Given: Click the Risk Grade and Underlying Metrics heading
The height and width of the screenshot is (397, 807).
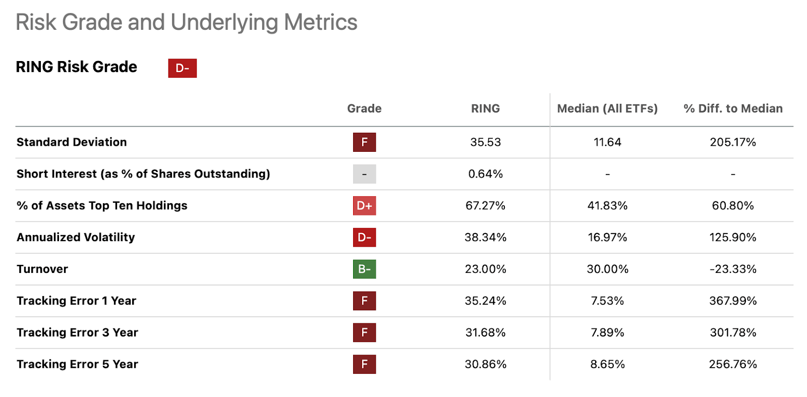Looking at the screenshot, I should pyautogui.click(x=186, y=23).
